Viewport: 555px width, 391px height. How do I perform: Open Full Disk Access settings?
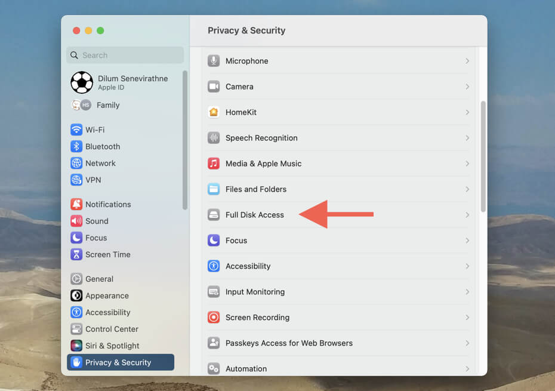pos(338,215)
